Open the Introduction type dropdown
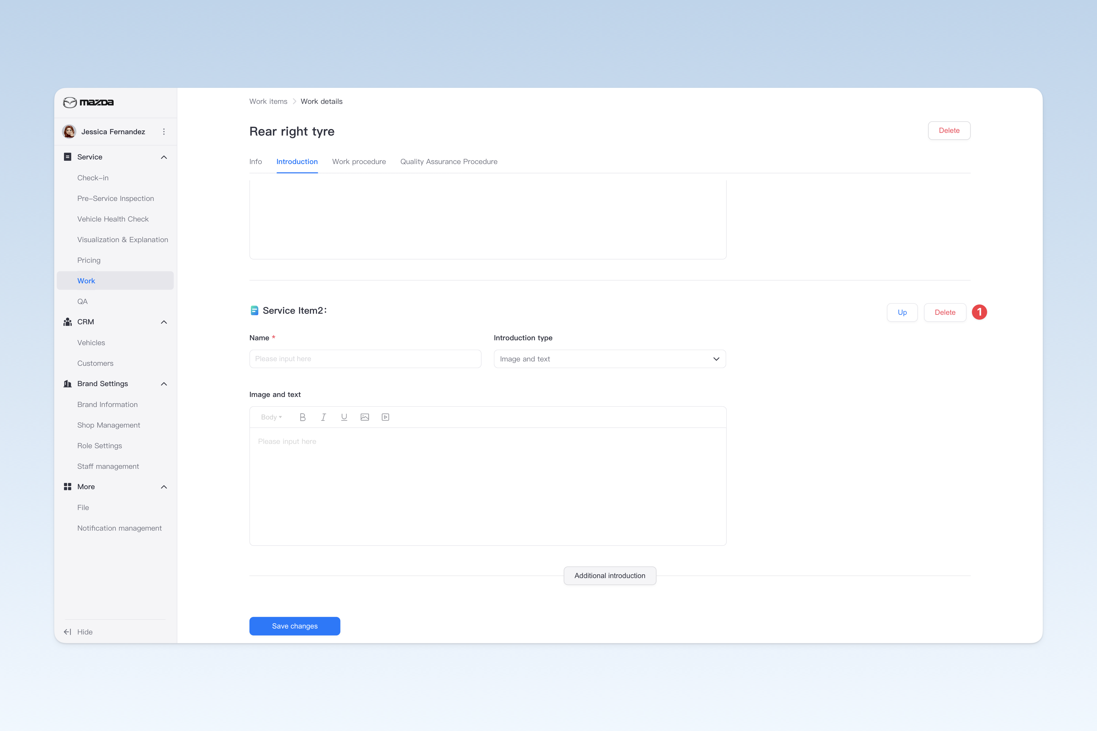 [x=610, y=359]
